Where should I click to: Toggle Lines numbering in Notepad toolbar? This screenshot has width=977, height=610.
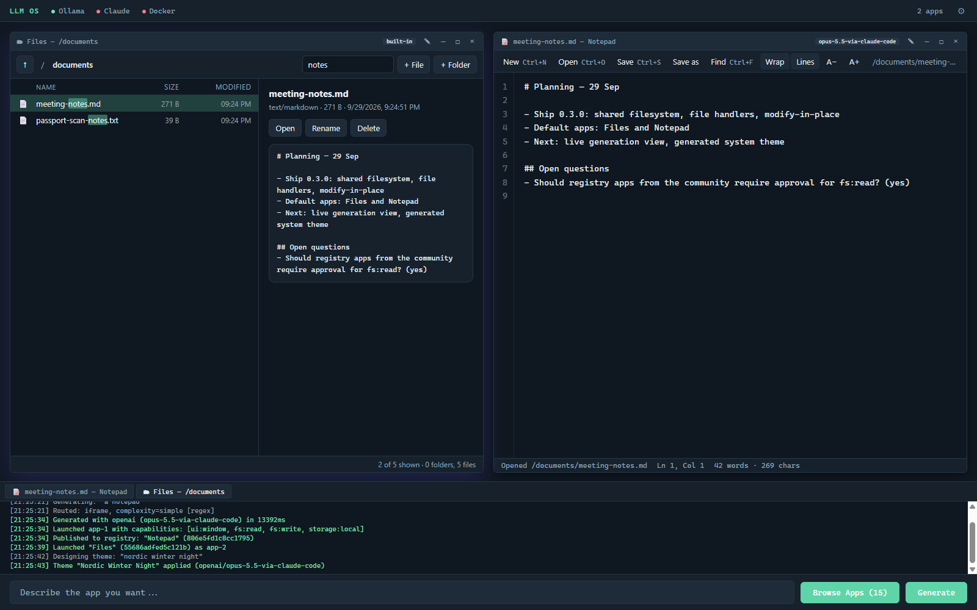pos(805,62)
